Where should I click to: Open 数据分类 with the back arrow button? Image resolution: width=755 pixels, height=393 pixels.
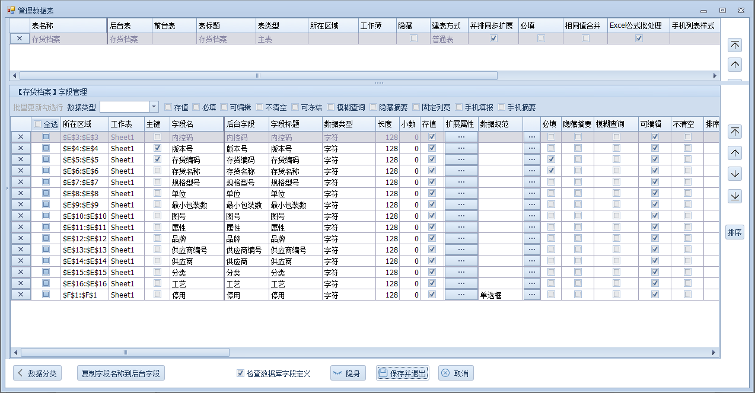click(x=37, y=373)
